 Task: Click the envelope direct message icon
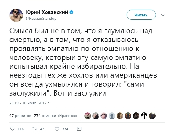click(x=79, y=129)
